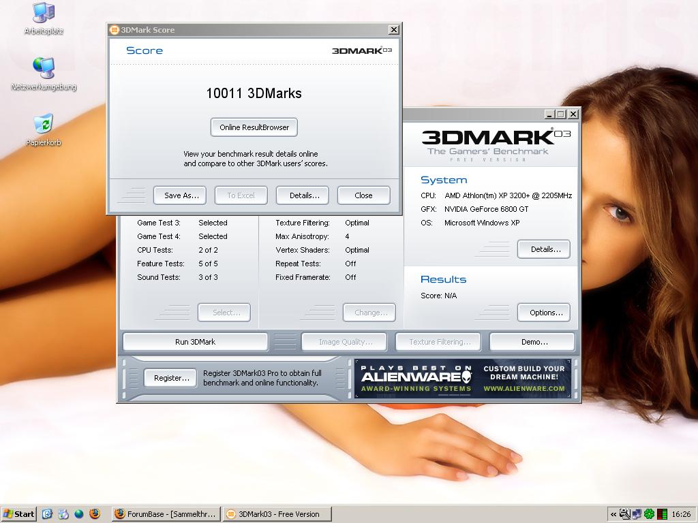Close the 3DMark03 main window
698x523 pixels.
pos(573,114)
